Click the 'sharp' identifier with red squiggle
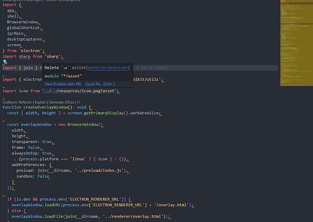The height and width of the screenshot is (222, 313). tap(25, 56)
